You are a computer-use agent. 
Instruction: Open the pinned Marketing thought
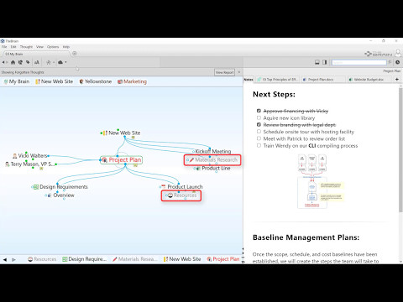pos(132,81)
